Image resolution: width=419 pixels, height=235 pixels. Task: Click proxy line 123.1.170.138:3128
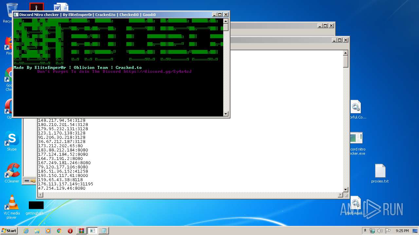click(x=62, y=133)
